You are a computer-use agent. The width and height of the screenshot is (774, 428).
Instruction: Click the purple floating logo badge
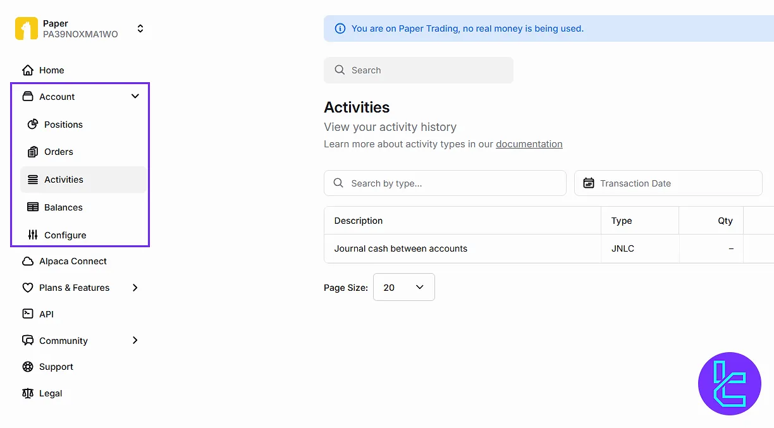tap(729, 384)
